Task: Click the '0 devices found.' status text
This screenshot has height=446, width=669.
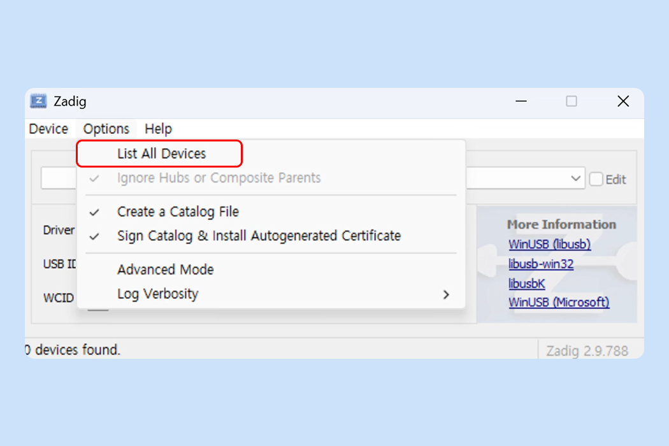Action: pyautogui.click(x=73, y=350)
